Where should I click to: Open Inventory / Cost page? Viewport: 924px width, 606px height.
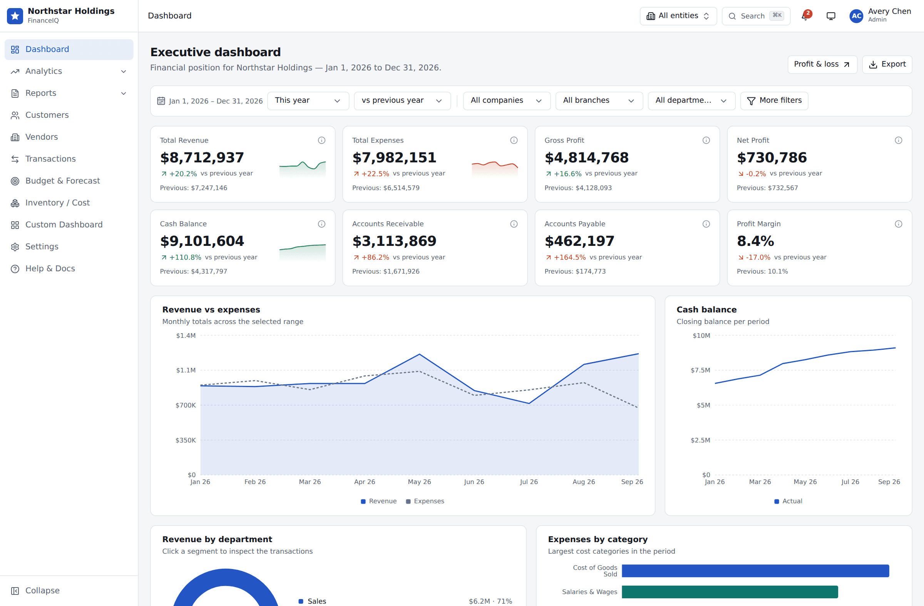click(x=69, y=203)
